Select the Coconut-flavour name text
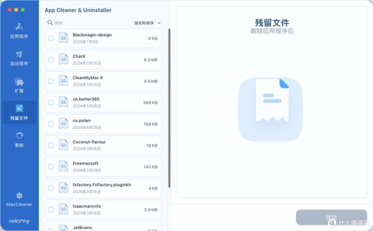 click(89, 142)
